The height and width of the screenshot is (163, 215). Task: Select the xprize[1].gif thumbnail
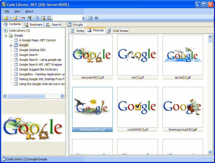pyautogui.click(x=183, y=55)
